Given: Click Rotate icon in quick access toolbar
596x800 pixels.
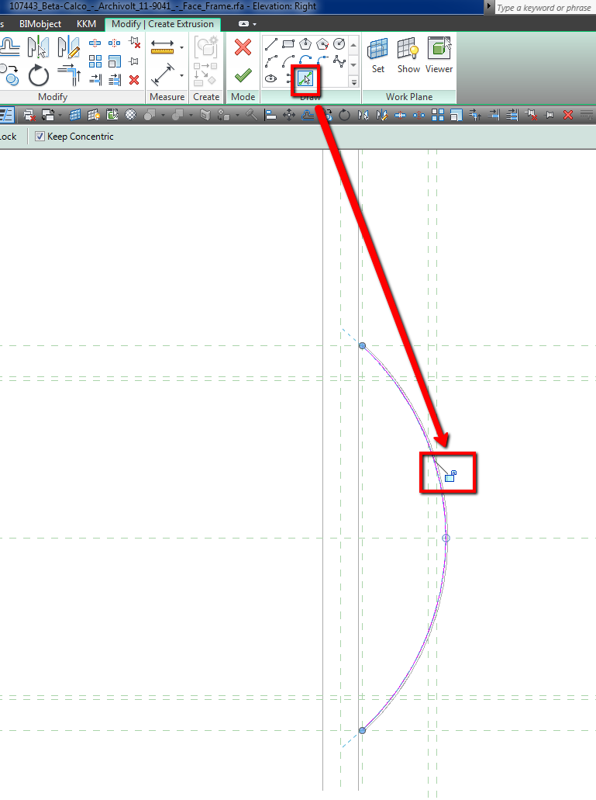Looking at the screenshot, I should [x=344, y=116].
